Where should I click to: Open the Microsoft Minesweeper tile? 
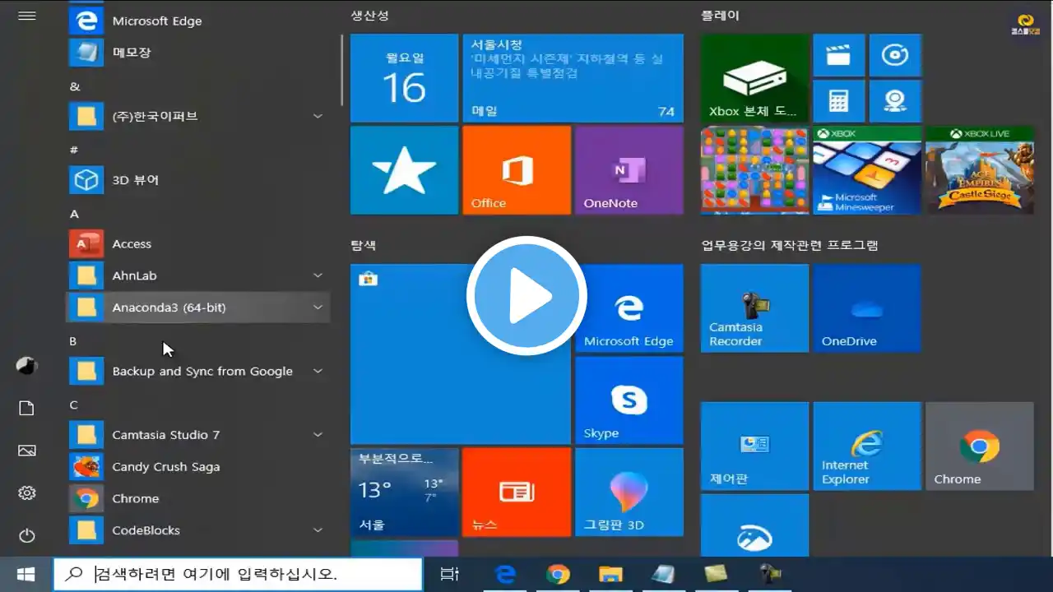click(867, 169)
